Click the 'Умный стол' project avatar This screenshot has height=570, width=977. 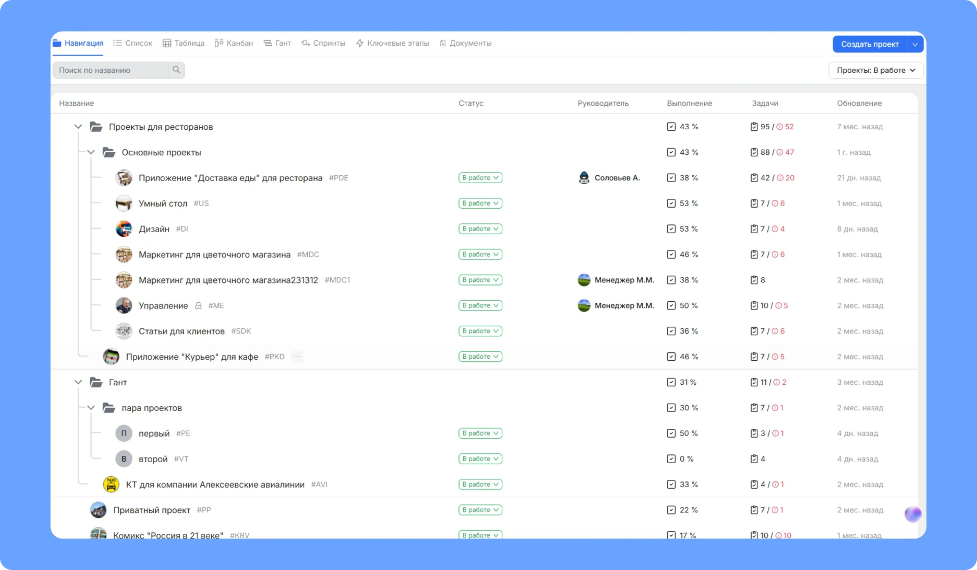(x=124, y=203)
